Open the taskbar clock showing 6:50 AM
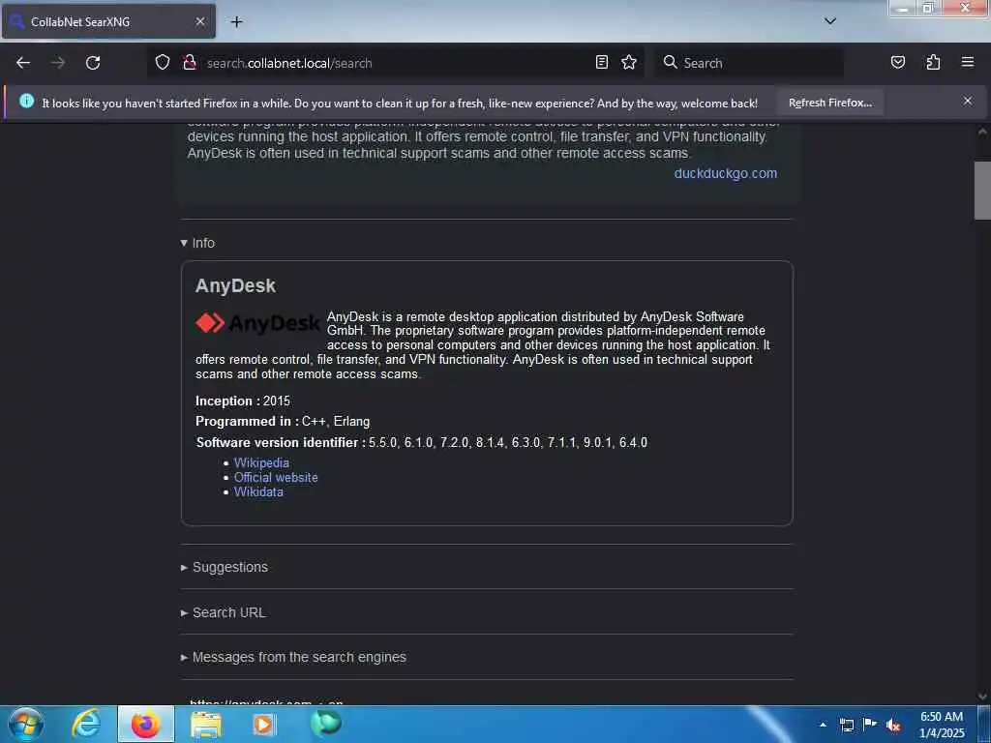Viewport: 991px width, 743px height. pos(942,725)
